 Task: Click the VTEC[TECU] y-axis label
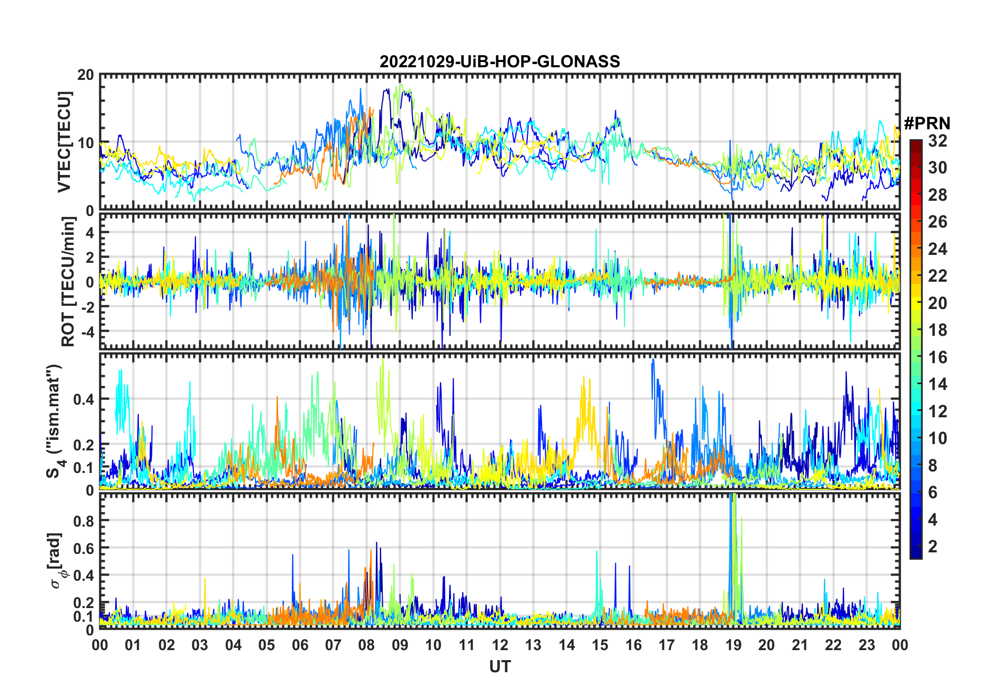coord(65,142)
